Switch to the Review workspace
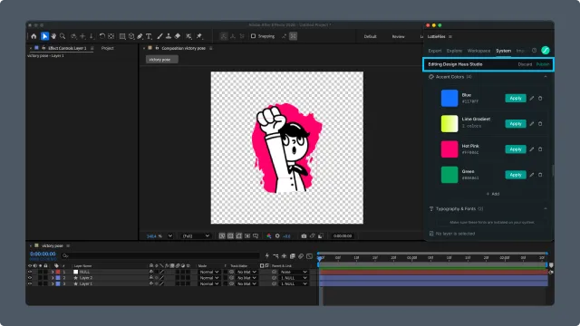This screenshot has width=580, height=326. click(398, 36)
